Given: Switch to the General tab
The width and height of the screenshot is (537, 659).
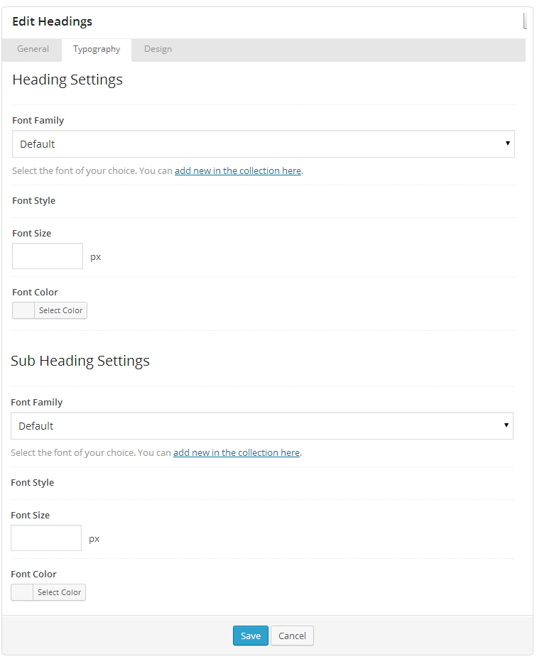Looking at the screenshot, I should pos(33,49).
